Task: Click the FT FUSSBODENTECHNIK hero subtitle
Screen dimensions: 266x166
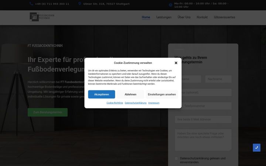Action: coord(45,46)
